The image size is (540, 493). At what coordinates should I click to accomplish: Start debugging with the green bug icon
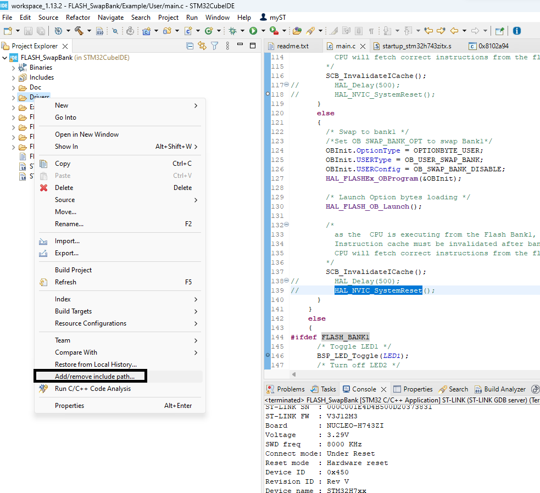click(232, 31)
